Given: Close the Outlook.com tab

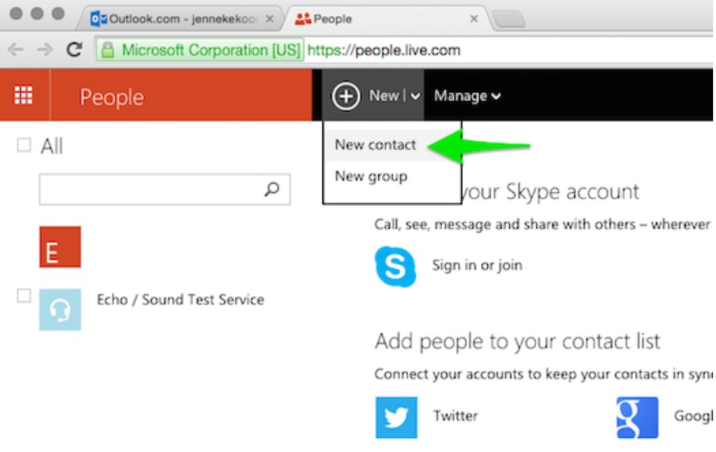Looking at the screenshot, I should coord(270,19).
